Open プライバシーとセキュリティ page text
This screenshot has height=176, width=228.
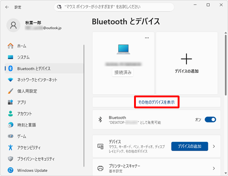[36, 159]
